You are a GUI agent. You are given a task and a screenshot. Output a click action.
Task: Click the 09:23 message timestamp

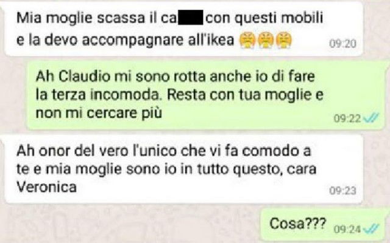[342, 191]
